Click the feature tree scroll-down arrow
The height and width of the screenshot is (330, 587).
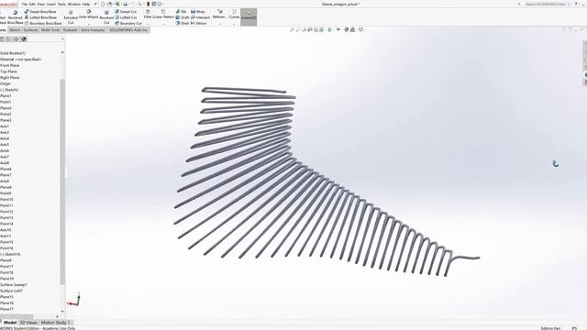coord(62,311)
